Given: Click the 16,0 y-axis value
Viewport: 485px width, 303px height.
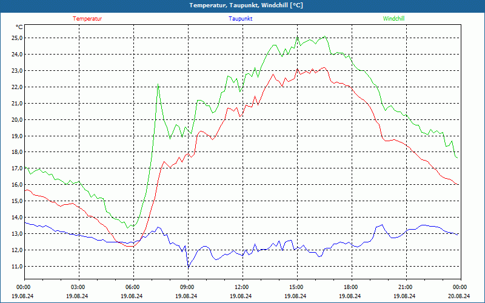Looking at the screenshot, I should pos(17,185).
